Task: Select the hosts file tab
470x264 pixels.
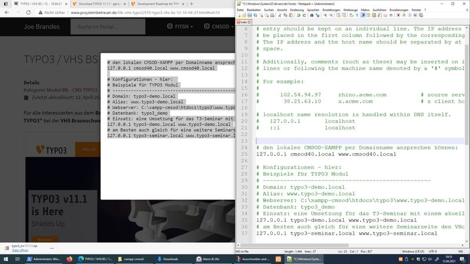Action: click(x=243, y=22)
